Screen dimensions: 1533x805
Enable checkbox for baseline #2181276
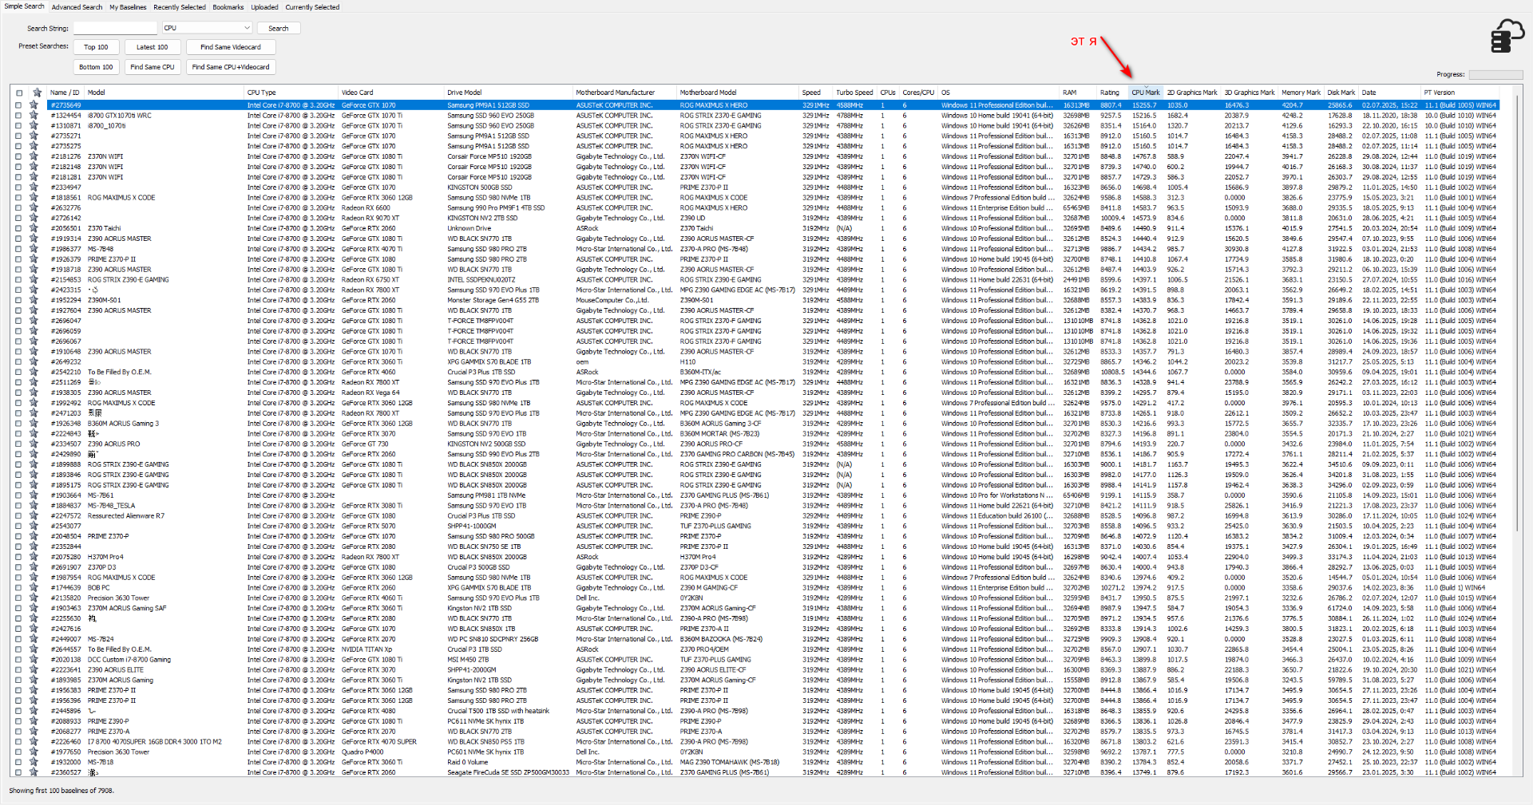[x=19, y=156]
